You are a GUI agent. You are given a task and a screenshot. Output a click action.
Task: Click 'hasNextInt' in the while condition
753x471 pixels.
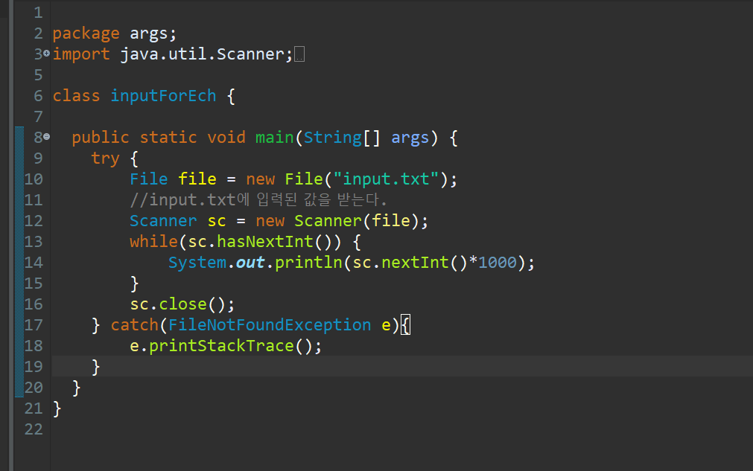pos(264,241)
